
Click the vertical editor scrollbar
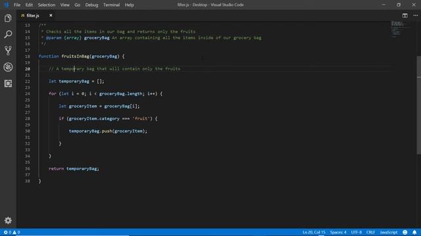(419, 105)
